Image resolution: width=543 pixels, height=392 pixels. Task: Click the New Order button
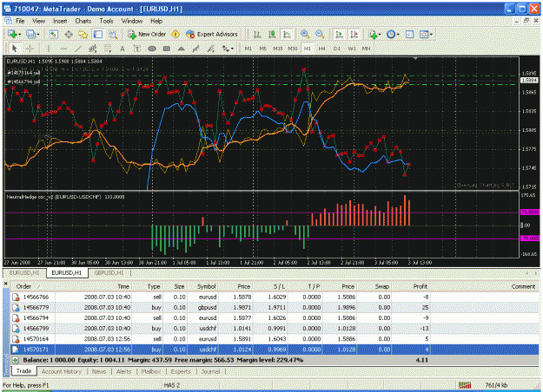click(147, 34)
